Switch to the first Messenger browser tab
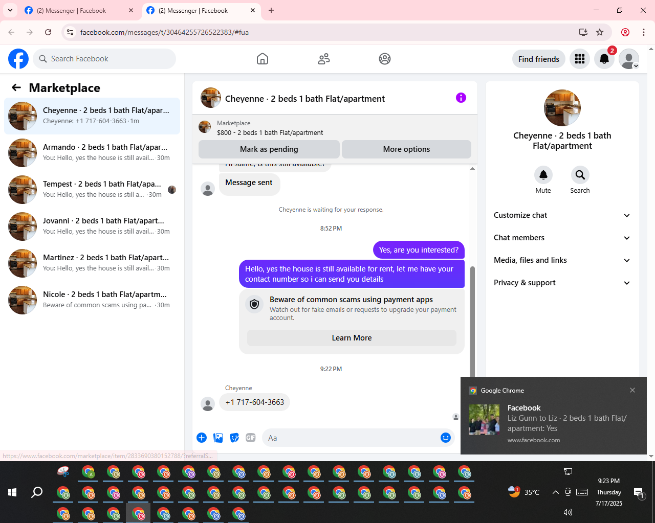The image size is (655, 523). coord(78,10)
